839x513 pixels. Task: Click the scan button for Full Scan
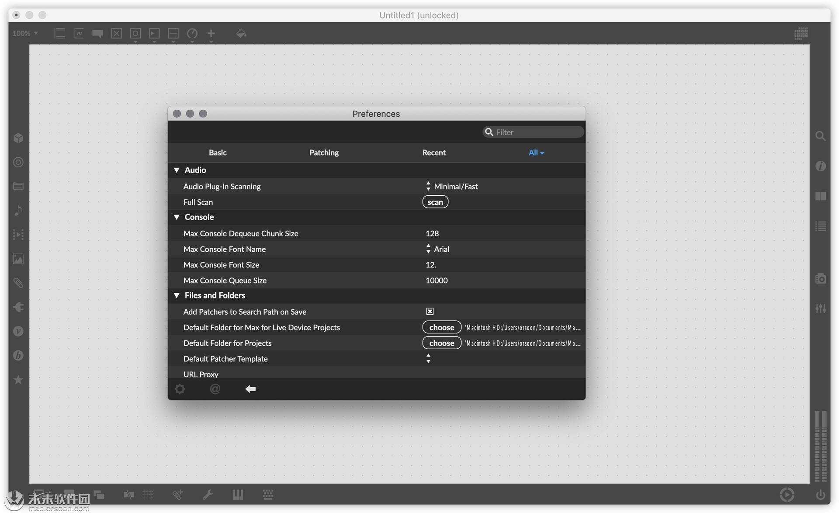435,202
